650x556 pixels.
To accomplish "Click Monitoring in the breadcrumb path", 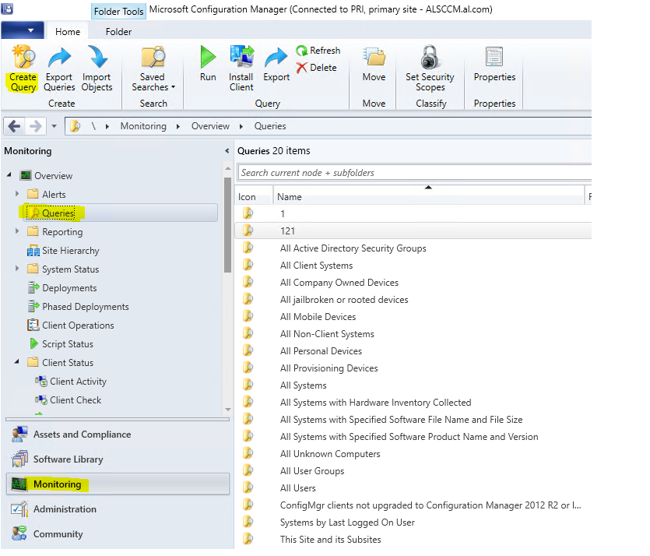I will point(143,126).
